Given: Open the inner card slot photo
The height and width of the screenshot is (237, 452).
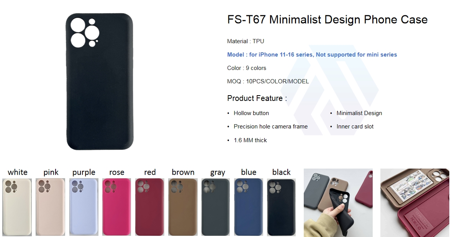Looking at the screenshot, I should tap(414, 203).
